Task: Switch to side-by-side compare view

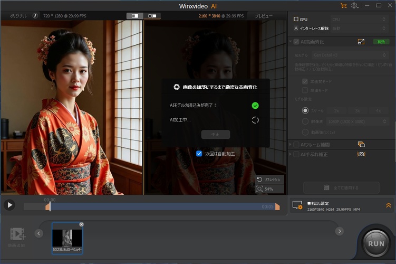Action: (152, 16)
